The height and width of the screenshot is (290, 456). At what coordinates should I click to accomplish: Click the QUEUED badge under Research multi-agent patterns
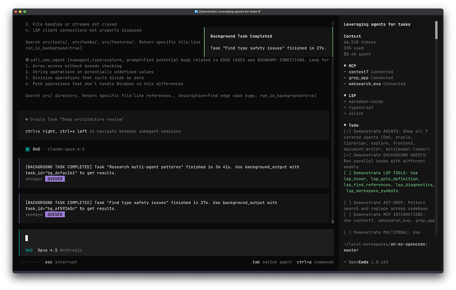point(55,179)
